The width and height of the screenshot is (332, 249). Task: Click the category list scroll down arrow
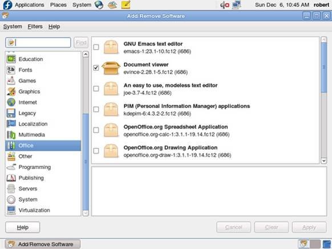(x=86, y=213)
